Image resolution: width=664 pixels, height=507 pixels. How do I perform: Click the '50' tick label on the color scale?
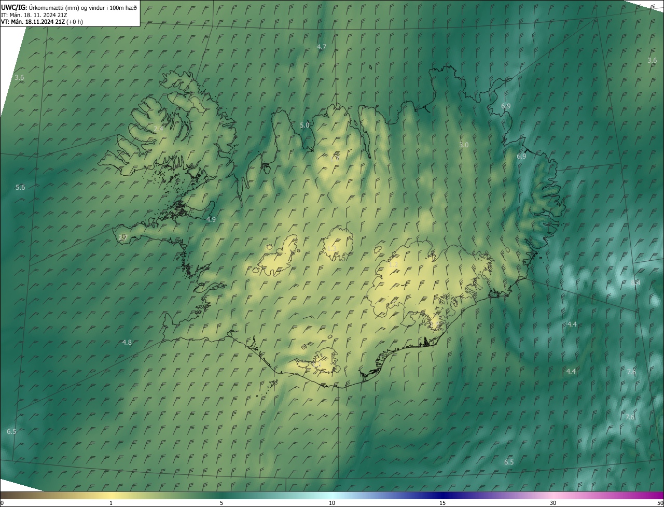point(660,503)
